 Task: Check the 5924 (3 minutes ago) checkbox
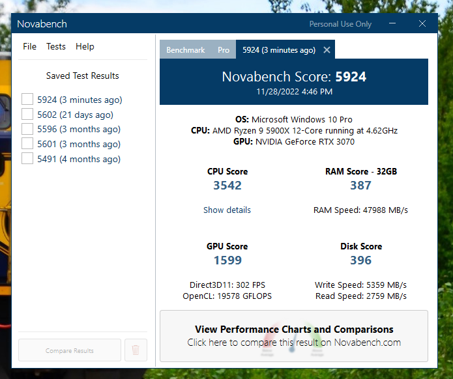(27, 99)
